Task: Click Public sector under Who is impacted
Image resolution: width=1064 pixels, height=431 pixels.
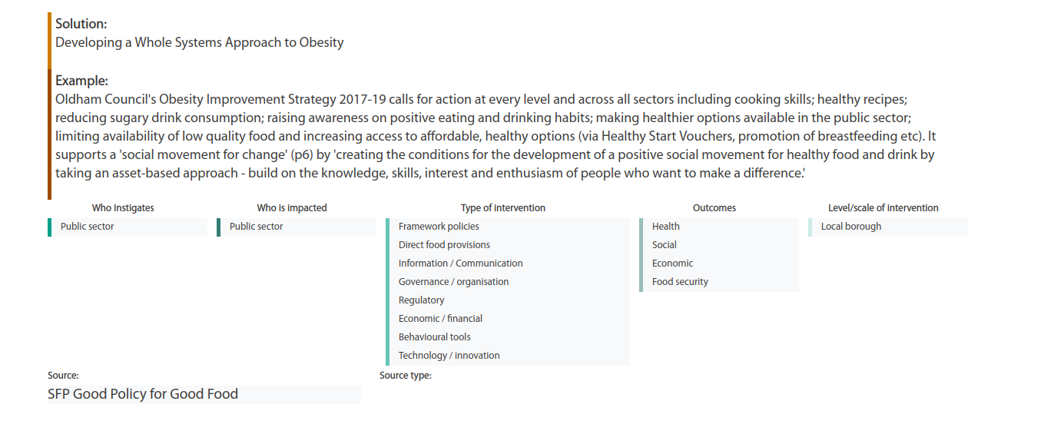Action: click(x=297, y=227)
